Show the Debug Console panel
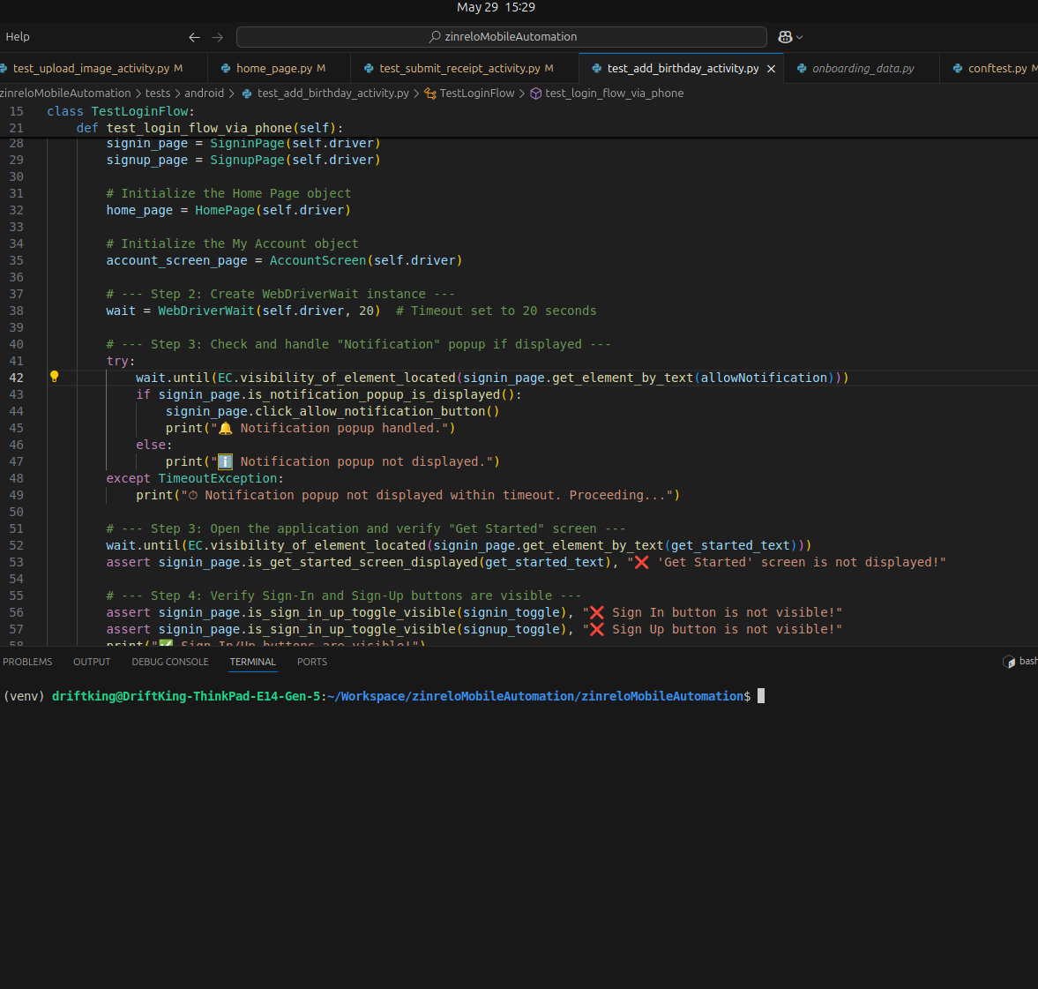 pyautogui.click(x=170, y=662)
